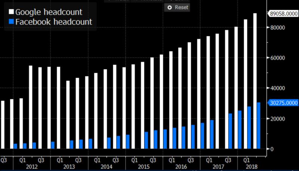Click the 20000 y-axis label

[x=278, y=119]
